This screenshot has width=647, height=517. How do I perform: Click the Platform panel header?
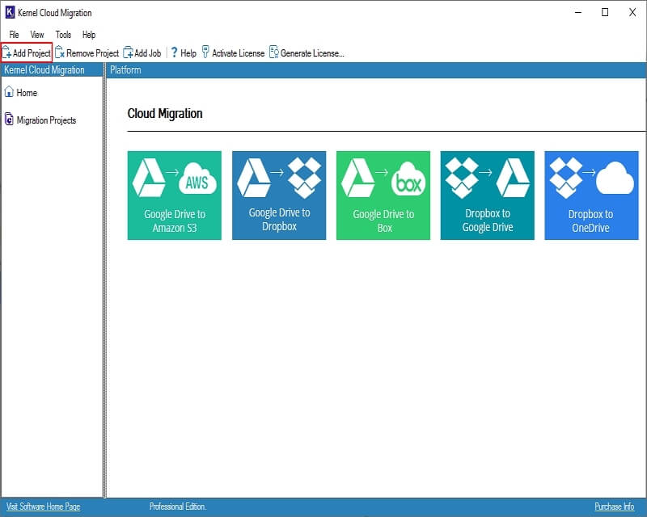(376, 70)
